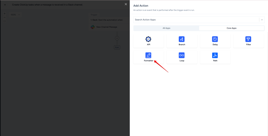Image resolution: width=268 pixels, height=136 pixels.
Task: Switch to the All Apps tab
Action: tap(166, 28)
